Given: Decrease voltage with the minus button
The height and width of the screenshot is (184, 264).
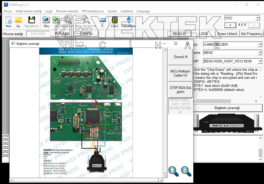Looking at the screenshot, I should [254, 25].
